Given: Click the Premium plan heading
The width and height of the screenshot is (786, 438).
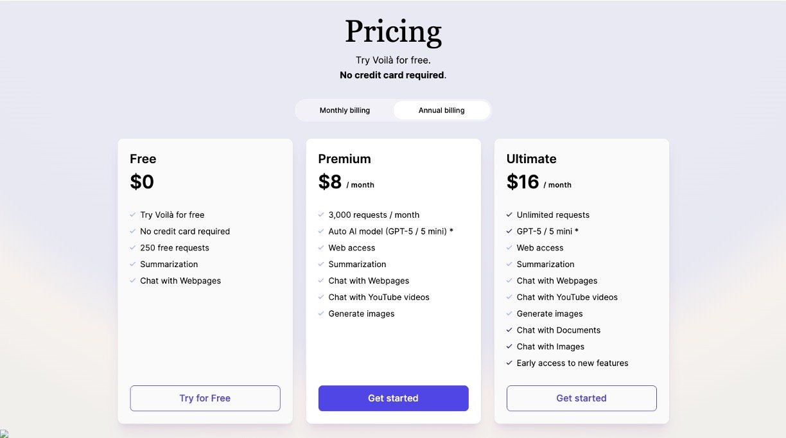Looking at the screenshot, I should [x=344, y=159].
